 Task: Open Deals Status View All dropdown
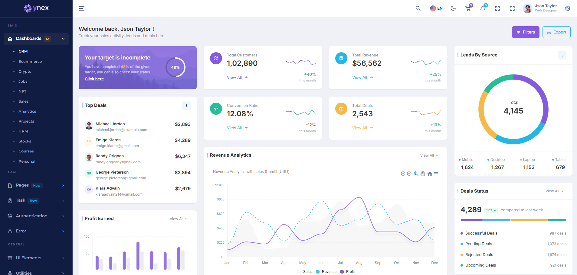(554, 191)
